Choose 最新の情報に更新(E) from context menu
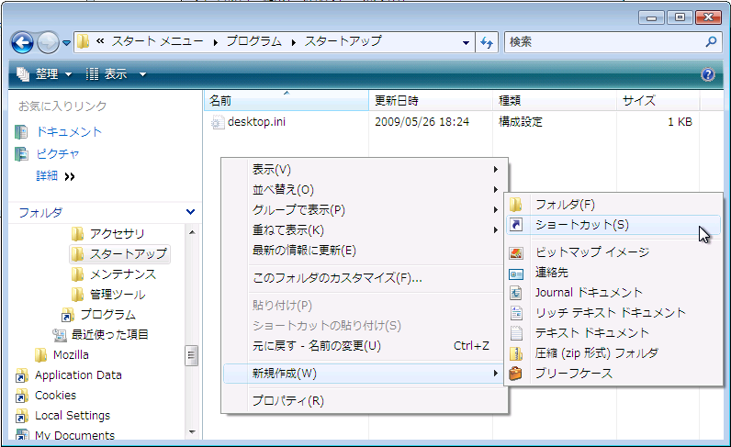 tap(364, 251)
